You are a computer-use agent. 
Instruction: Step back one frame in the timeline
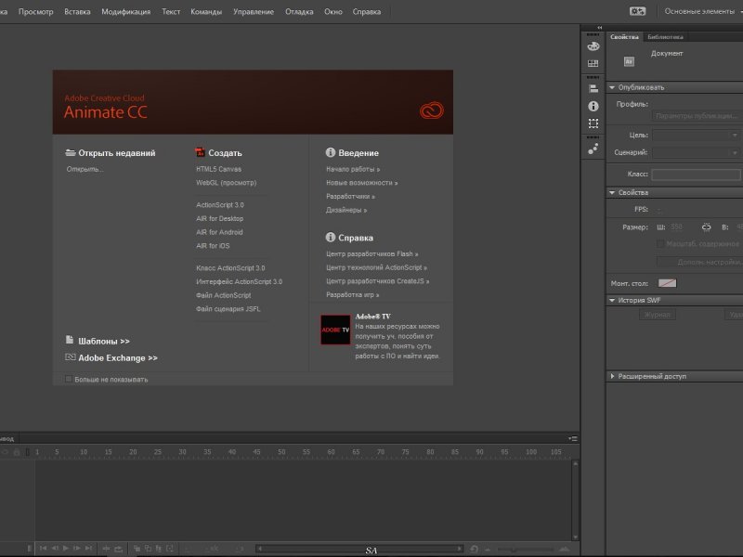coord(55,549)
